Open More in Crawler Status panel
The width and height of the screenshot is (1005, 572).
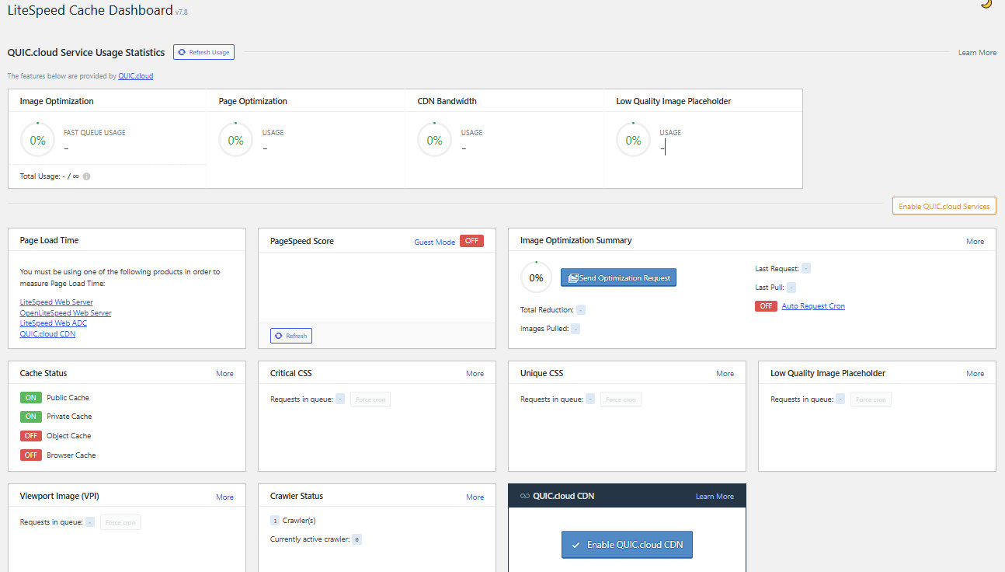[475, 497]
